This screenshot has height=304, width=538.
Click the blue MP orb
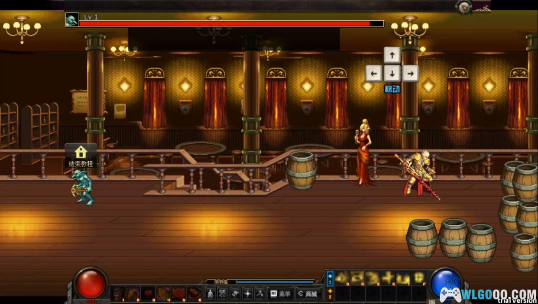point(445,282)
